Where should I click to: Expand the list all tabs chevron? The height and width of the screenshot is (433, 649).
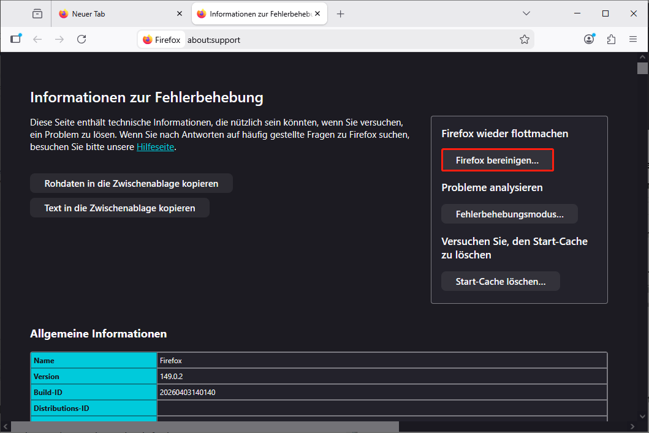click(526, 13)
